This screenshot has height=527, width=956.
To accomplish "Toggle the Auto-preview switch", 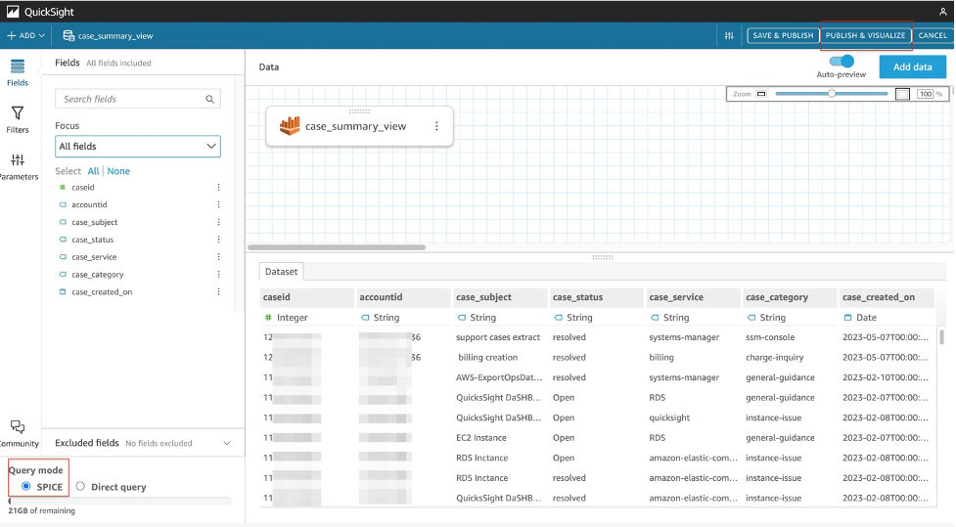I will (841, 61).
